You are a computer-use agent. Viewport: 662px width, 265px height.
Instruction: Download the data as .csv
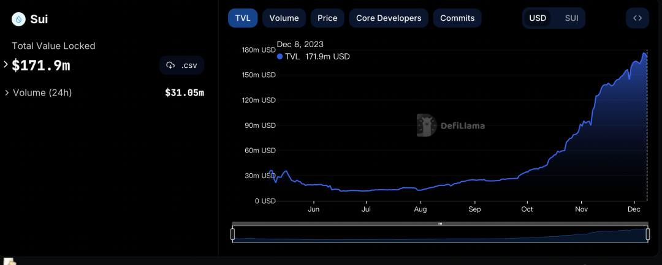pyautogui.click(x=181, y=65)
